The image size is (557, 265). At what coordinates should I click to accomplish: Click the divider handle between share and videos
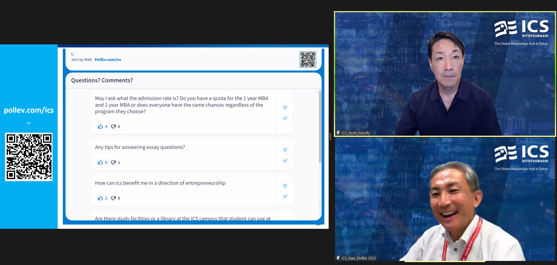click(330, 136)
